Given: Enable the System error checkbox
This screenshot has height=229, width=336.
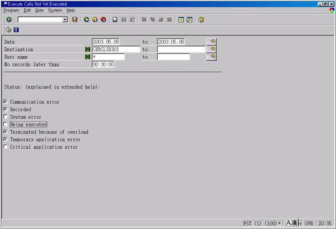Looking at the screenshot, I should 5,117.
